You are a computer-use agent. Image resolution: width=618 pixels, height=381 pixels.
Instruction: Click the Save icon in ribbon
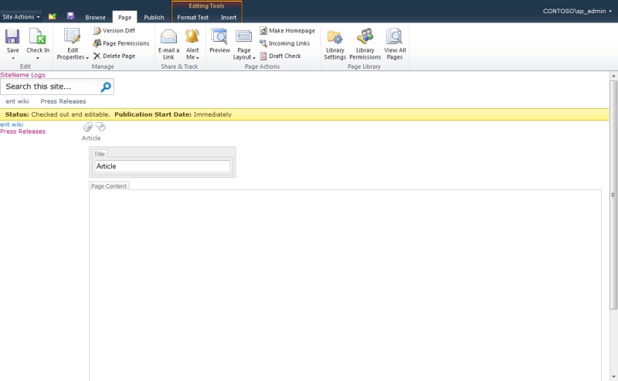click(12, 36)
